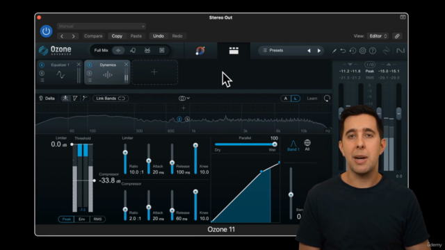
Task: Select Env detection mode
Action: [x=82, y=219]
